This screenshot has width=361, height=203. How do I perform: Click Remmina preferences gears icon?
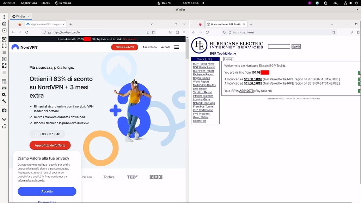tap(4, 94)
